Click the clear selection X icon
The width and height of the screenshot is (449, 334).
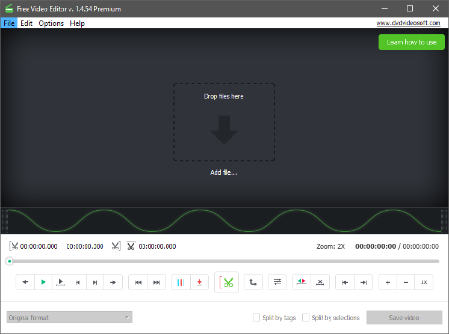(x=320, y=282)
